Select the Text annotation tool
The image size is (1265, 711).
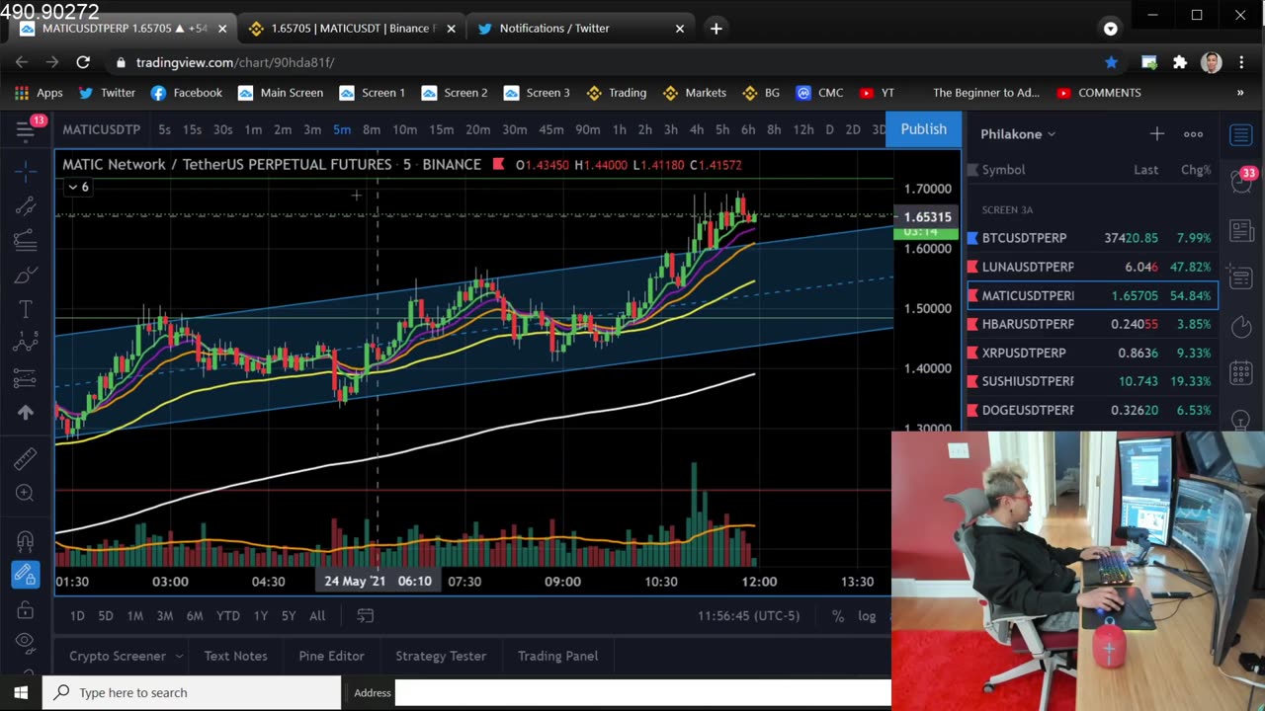click(26, 309)
